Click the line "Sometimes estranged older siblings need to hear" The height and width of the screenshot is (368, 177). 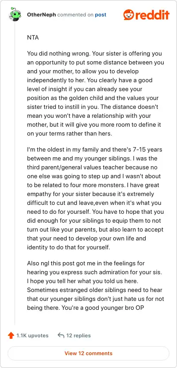pyautogui.click(x=95, y=290)
